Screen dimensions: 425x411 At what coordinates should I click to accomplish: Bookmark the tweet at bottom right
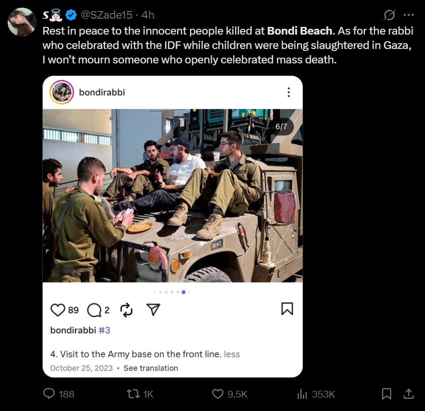[387, 394]
